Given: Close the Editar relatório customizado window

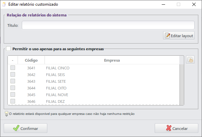Looking at the screenshot, I should 194,5.
